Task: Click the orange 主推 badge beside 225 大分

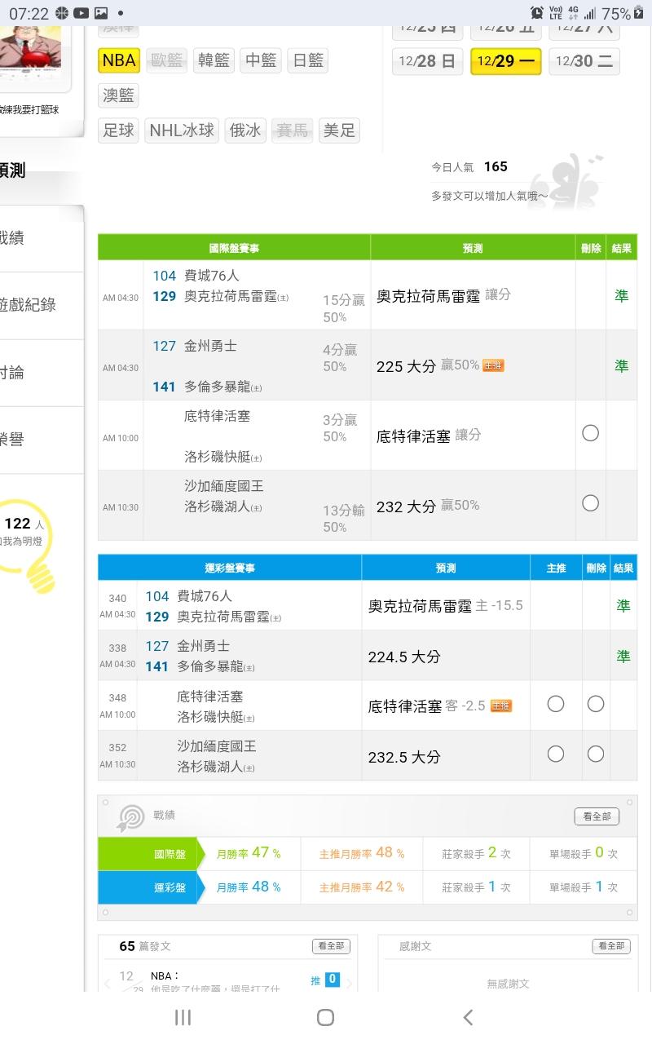Action: [x=493, y=365]
